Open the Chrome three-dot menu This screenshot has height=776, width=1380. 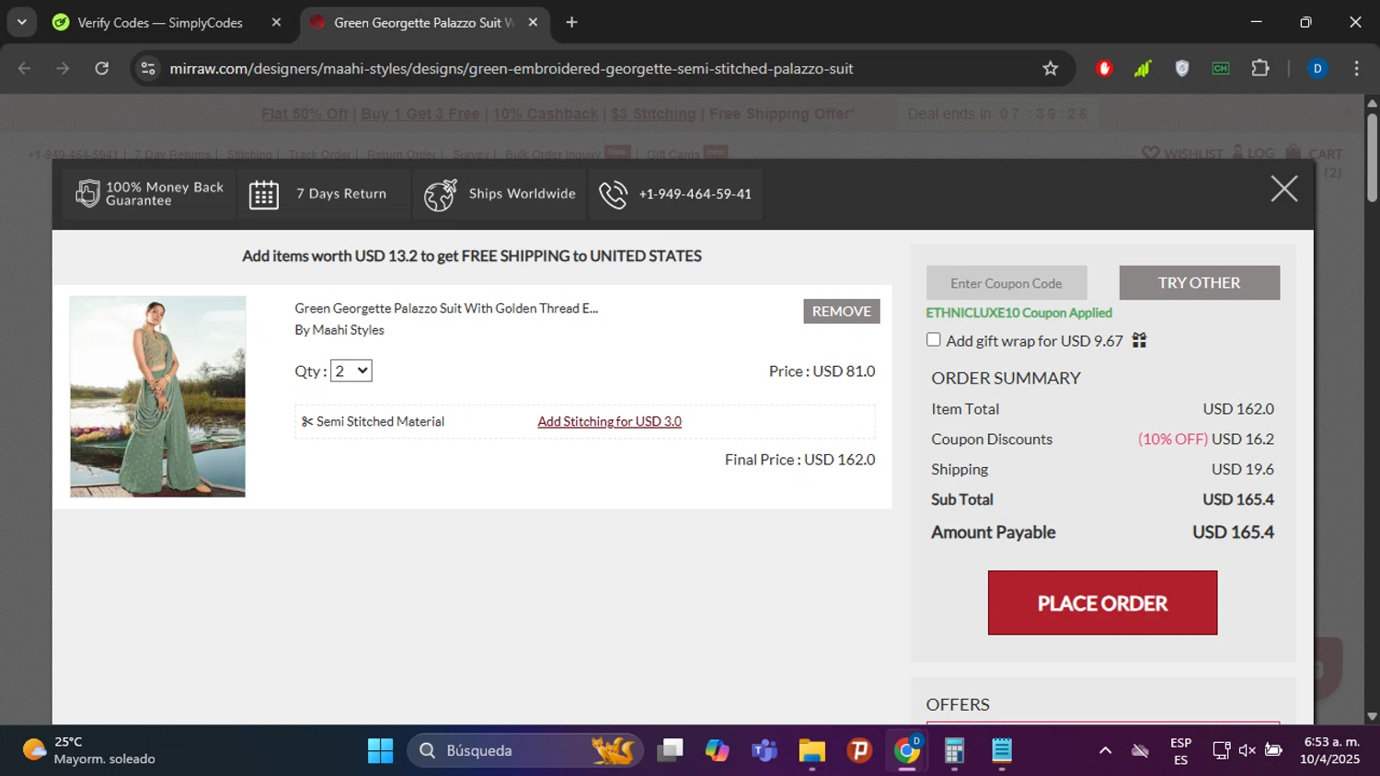click(x=1356, y=68)
